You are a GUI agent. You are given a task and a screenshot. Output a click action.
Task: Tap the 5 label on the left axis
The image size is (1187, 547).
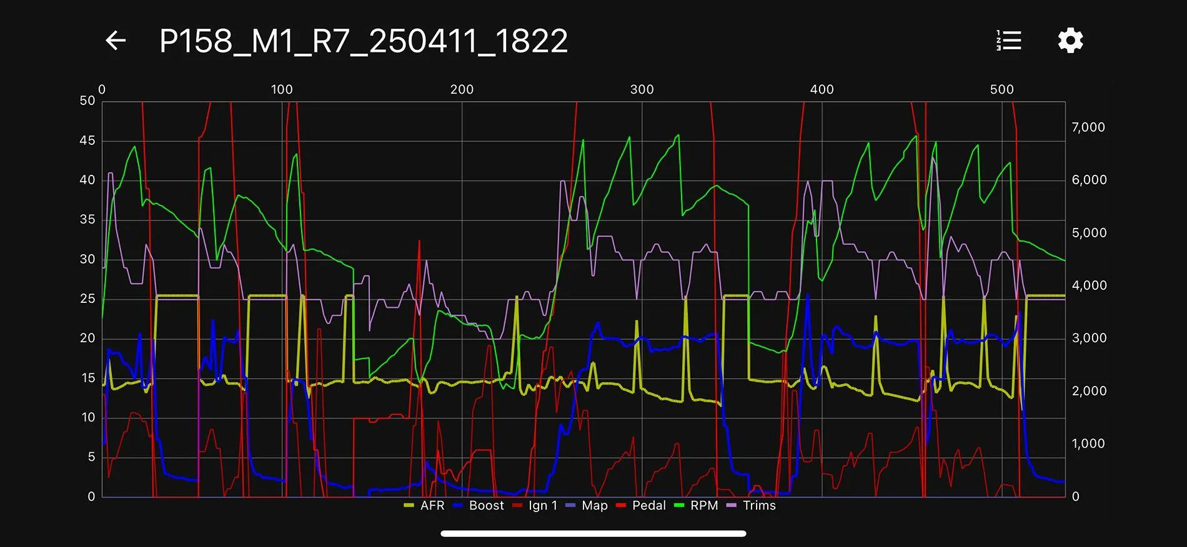click(x=91, y=456)
